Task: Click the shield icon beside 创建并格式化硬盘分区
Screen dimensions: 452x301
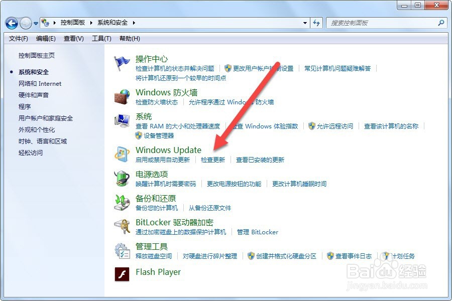Action: coord(251,256)
